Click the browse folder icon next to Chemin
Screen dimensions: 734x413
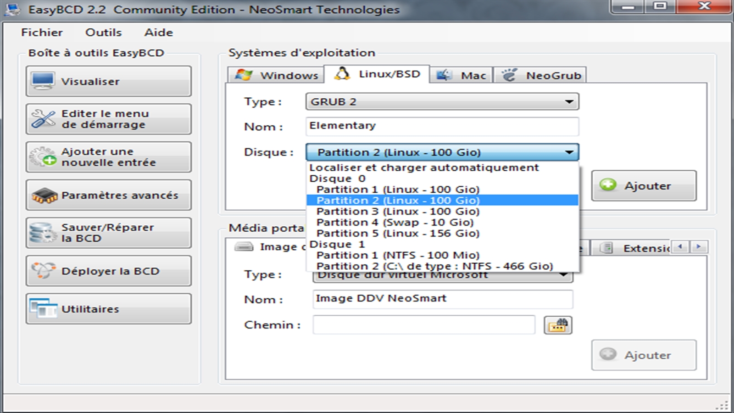[558, 325]
